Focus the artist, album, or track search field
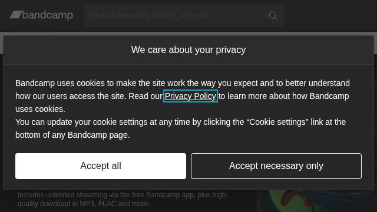 tap(184, 16)
